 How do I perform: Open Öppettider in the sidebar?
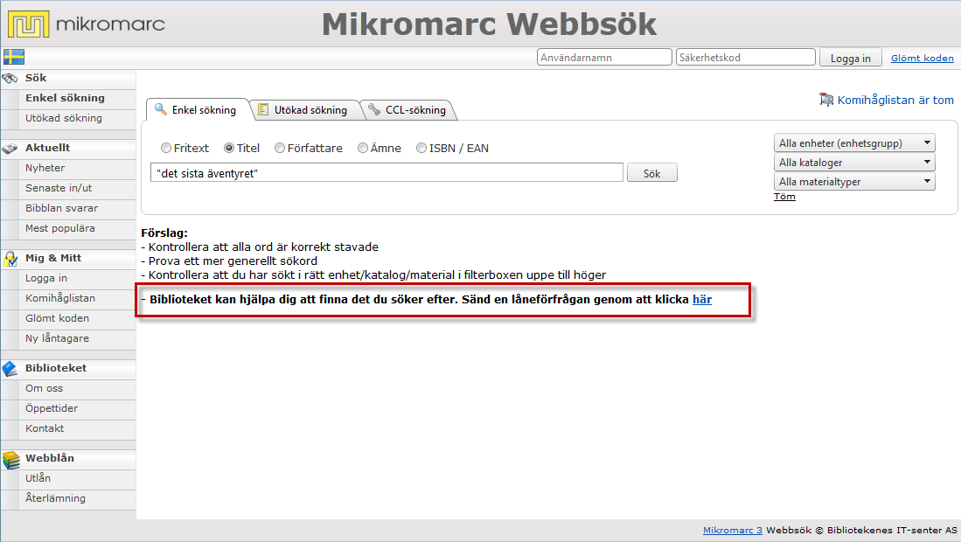pos(52,408)
